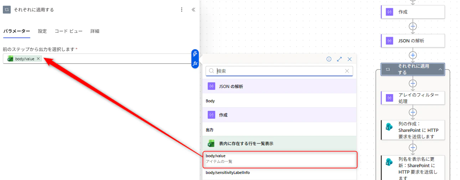Click the search magnifier icon
Viewport: 460px width, 180px height.
click(212, 71)
